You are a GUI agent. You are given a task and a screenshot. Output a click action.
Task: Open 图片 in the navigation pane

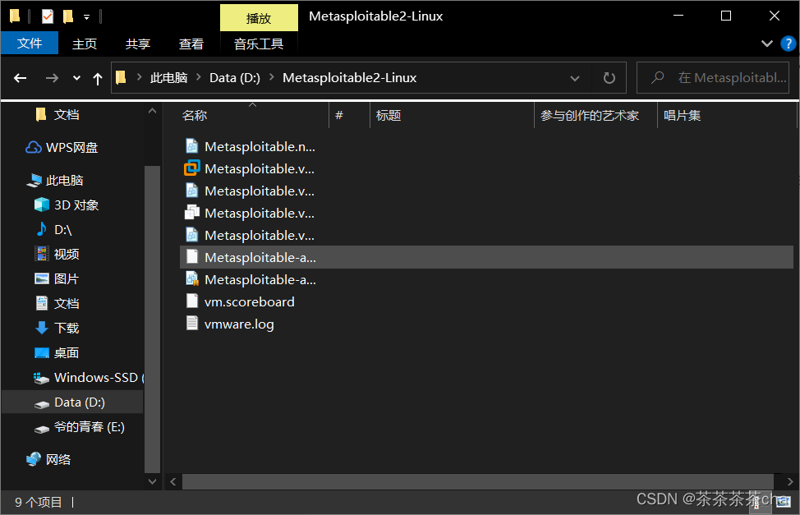pyautogui.click(x=57, y=278)
